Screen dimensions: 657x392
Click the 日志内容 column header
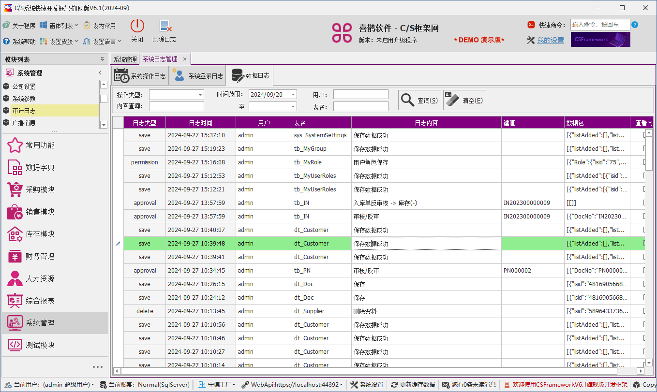pyautogui.click(x=426, y=123)
